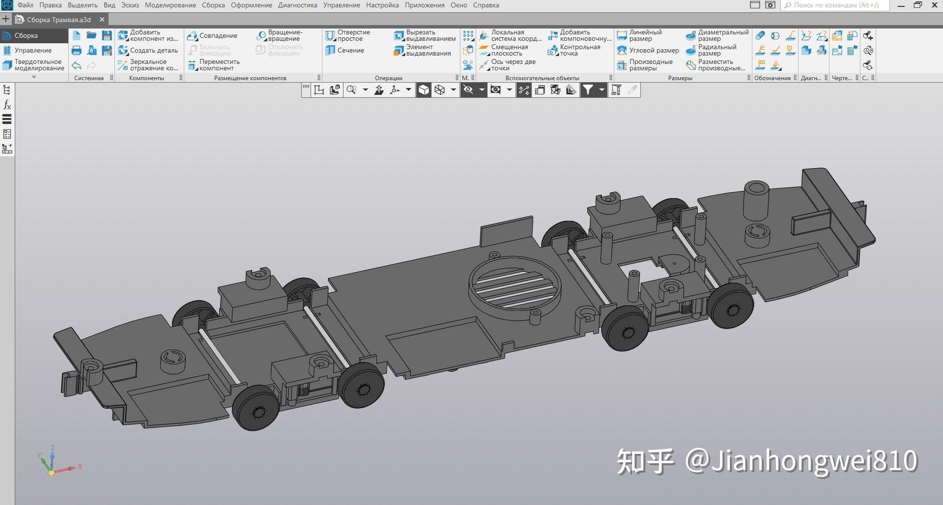Open the Радиальный размер radial dimension tool
This screenshot has width=943, height=505.
715,50
